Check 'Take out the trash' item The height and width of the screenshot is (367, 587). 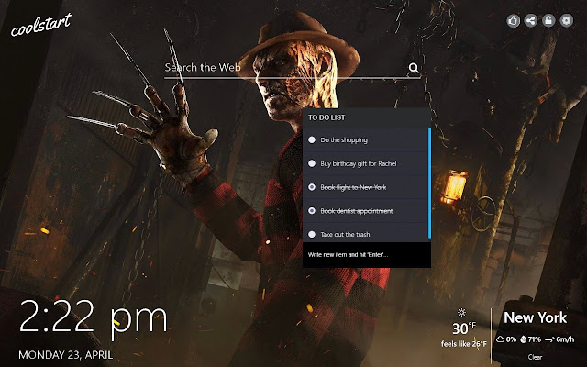[x=312, y=234]
